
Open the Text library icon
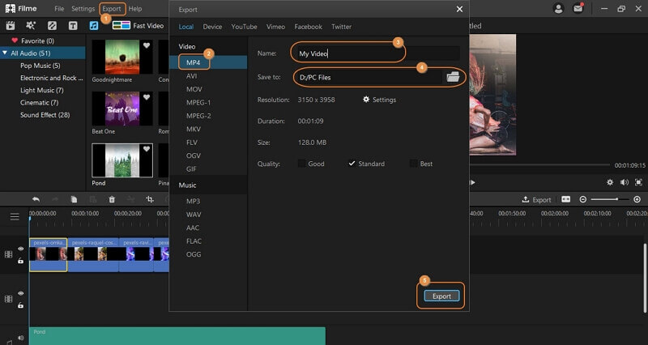73,26
